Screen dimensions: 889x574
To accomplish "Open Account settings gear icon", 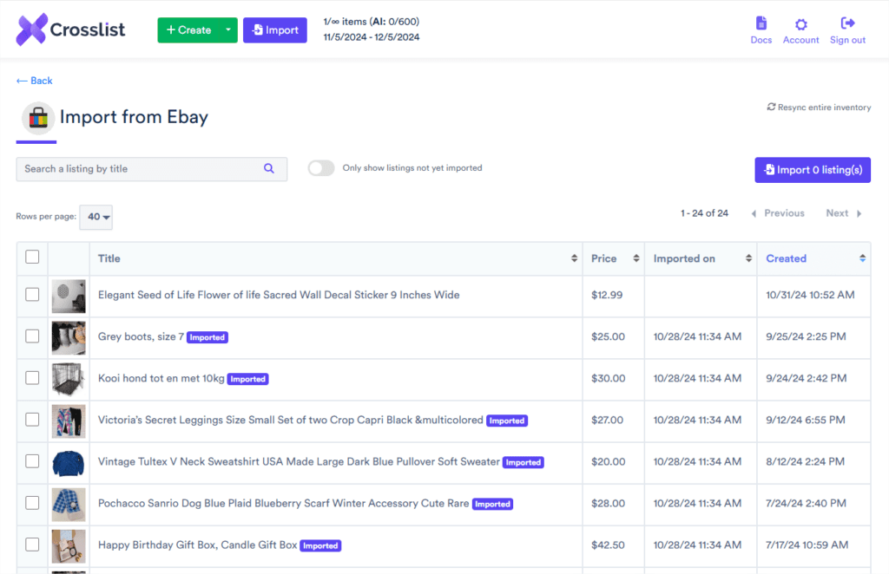I will click(800, 24).
